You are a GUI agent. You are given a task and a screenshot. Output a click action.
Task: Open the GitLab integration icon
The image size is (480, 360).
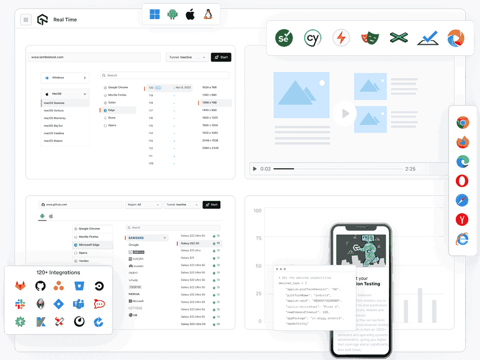pyautogui.click(x=20, y=286)
